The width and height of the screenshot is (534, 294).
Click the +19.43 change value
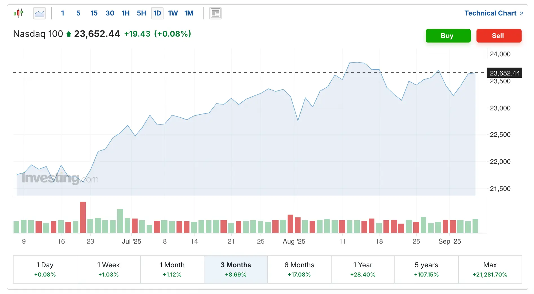pyautogui.click(x=137, y=34)
